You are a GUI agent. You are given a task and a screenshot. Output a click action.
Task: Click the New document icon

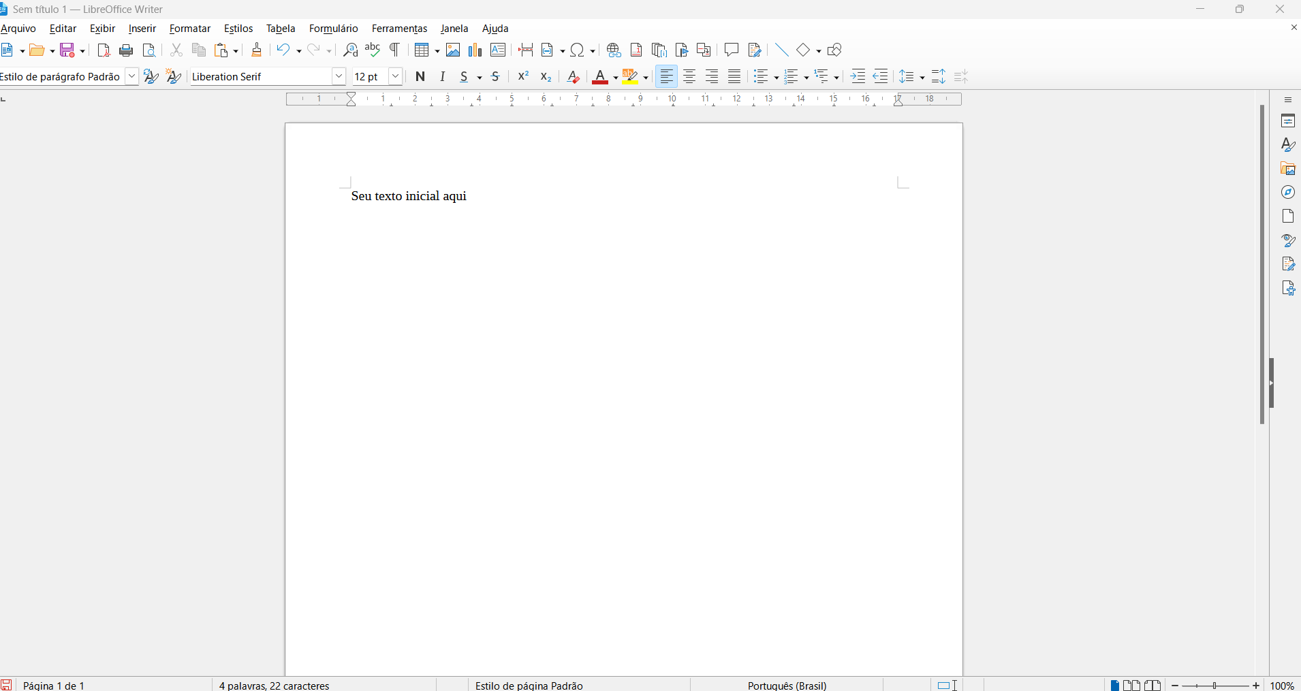(x=7, y=50)
